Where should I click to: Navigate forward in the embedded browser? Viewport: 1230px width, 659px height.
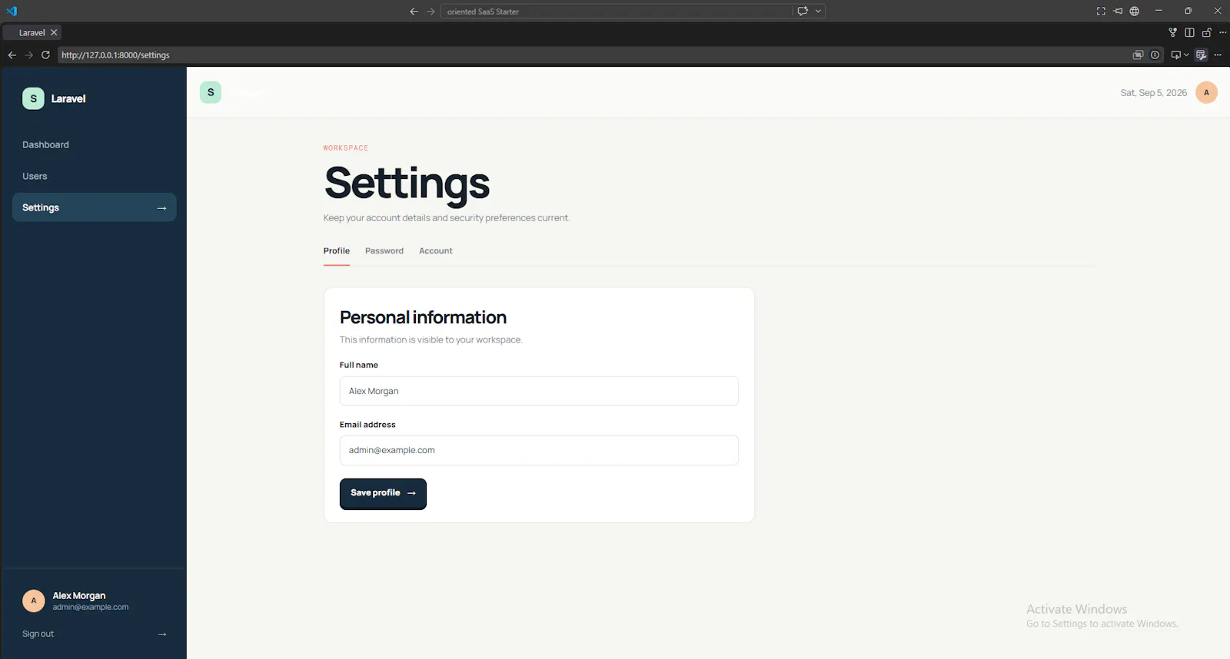pyautogui.click(x=28, y=55)
